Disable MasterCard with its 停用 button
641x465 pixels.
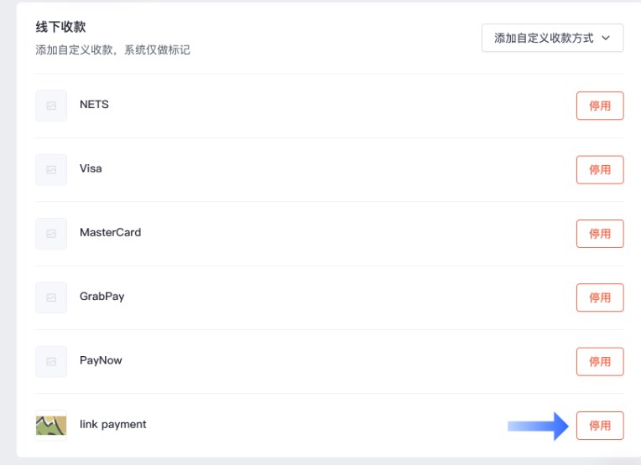pos(600,234)
